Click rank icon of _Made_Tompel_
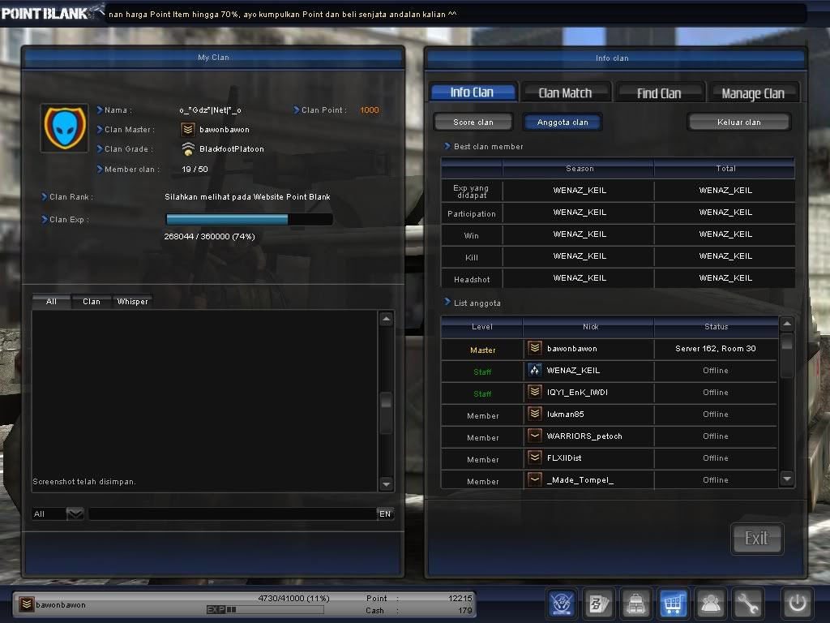This screenshot has height=623, width=830. tap(535, 479)
